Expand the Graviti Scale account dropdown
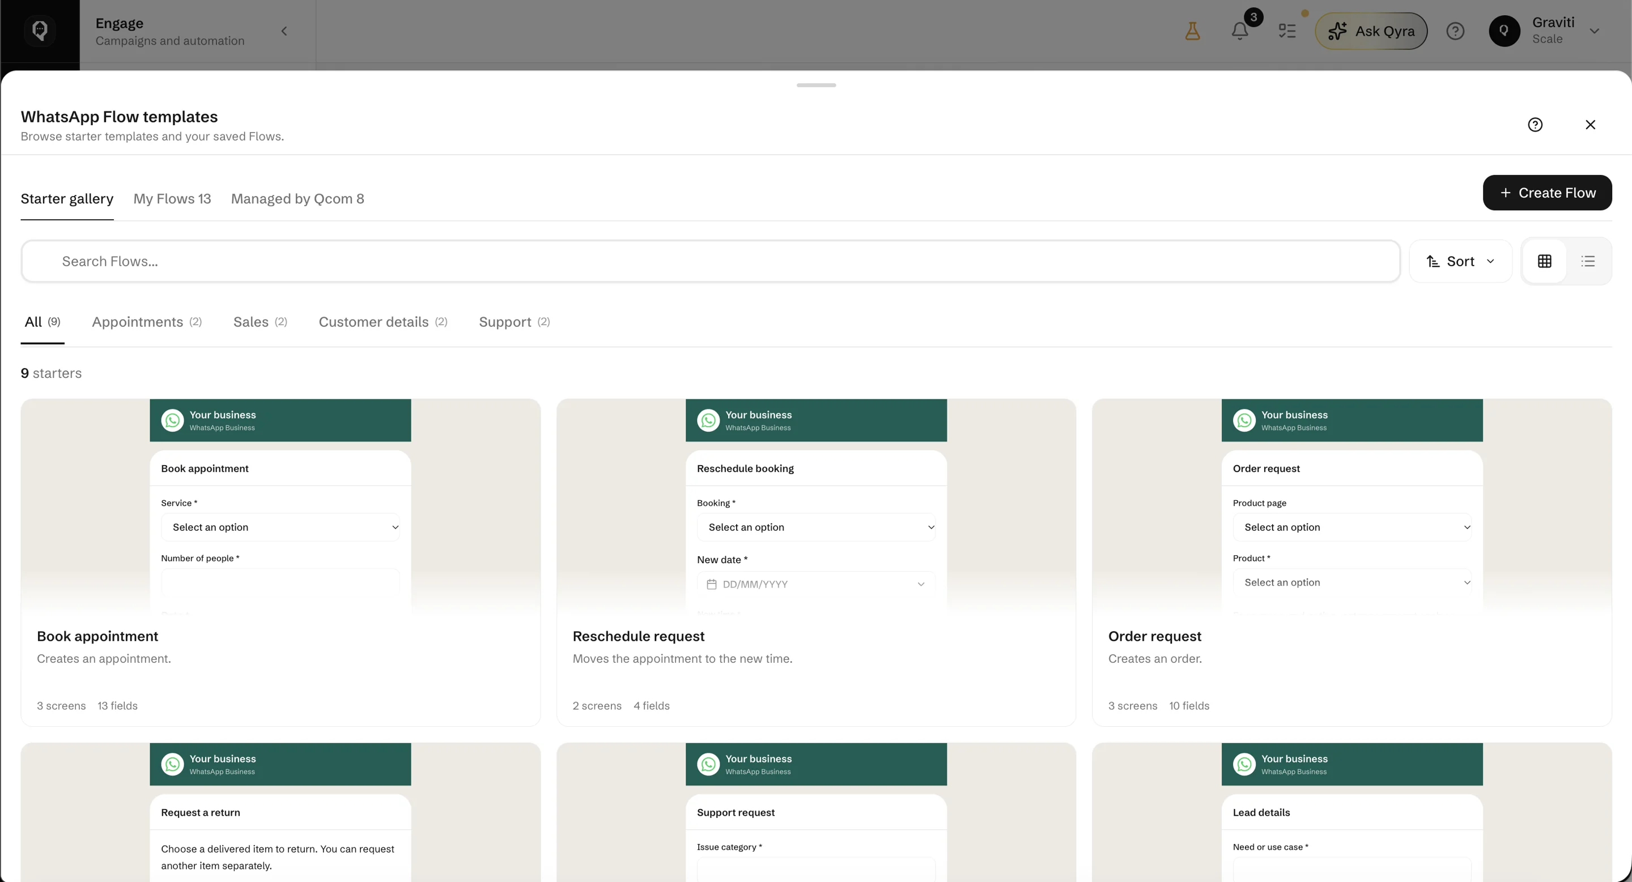This screenshot has width=1632, height=882. click(x=1595, y=31)
